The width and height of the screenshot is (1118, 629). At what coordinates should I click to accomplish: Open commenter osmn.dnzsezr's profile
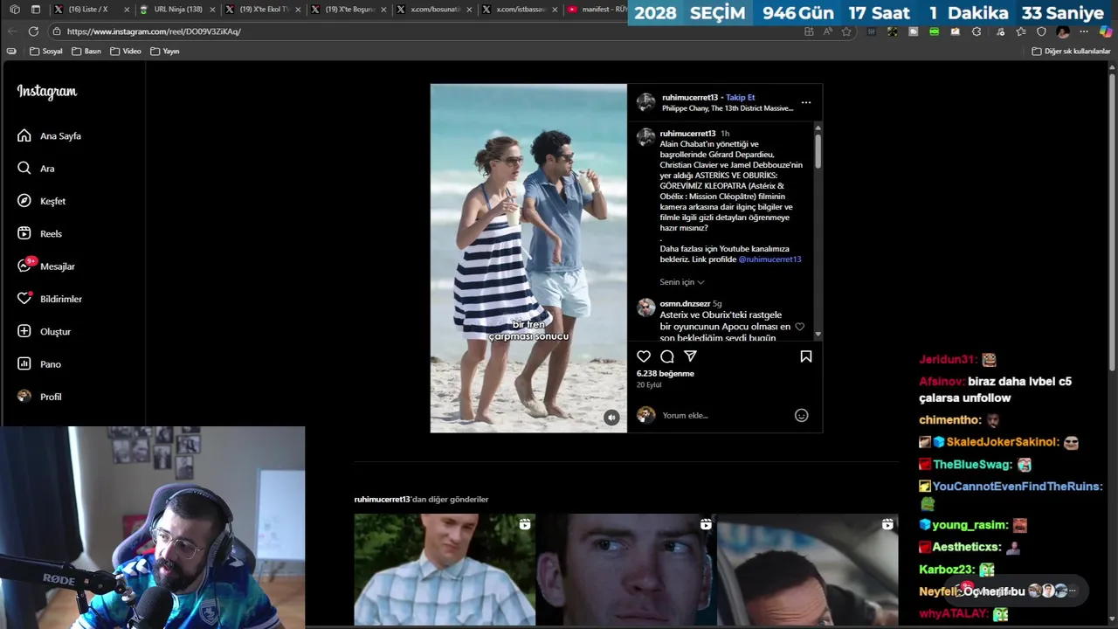click(685, 304)
